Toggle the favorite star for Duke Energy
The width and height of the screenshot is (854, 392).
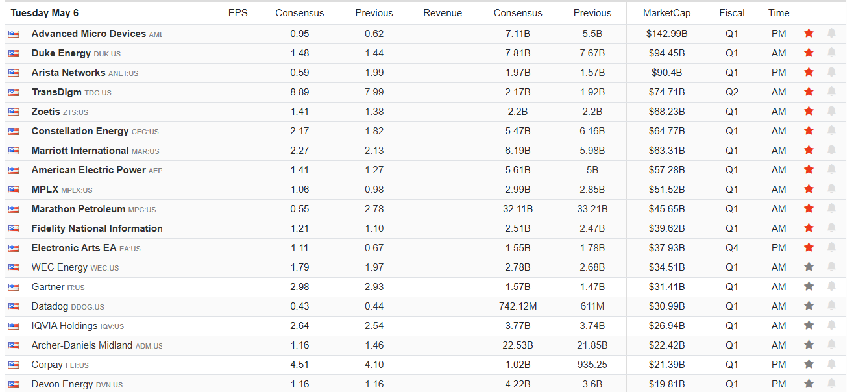[x=809, y=53]
